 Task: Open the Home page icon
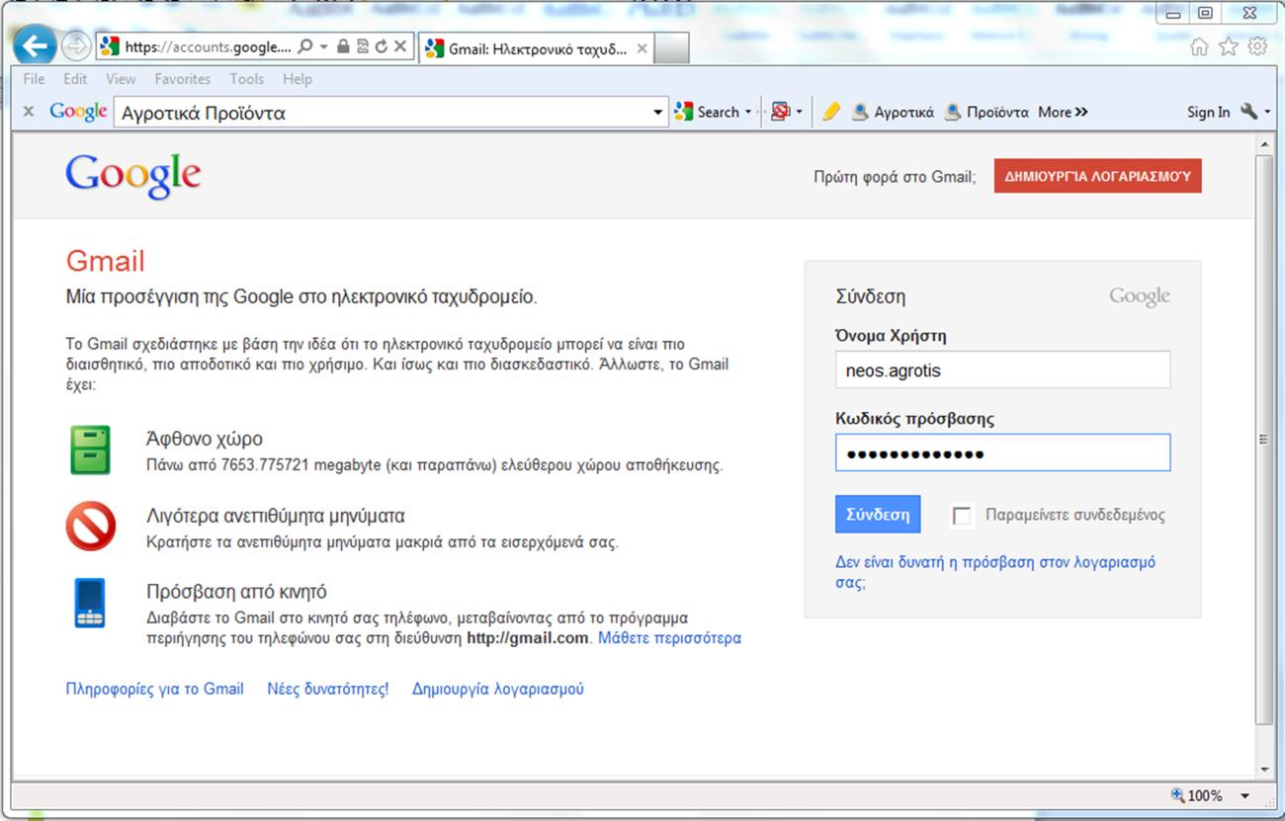point(1199,46)
